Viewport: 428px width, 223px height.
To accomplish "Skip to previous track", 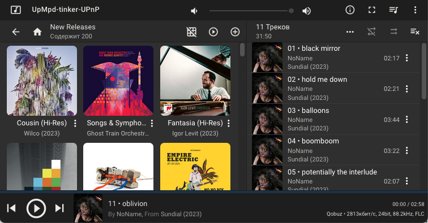I will [11, 208].
